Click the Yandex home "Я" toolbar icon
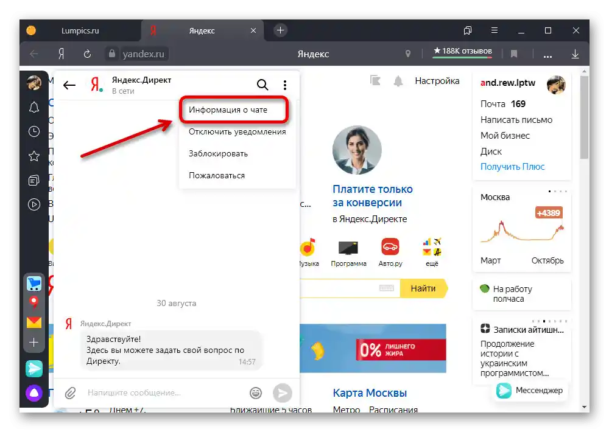 point(62,54)
